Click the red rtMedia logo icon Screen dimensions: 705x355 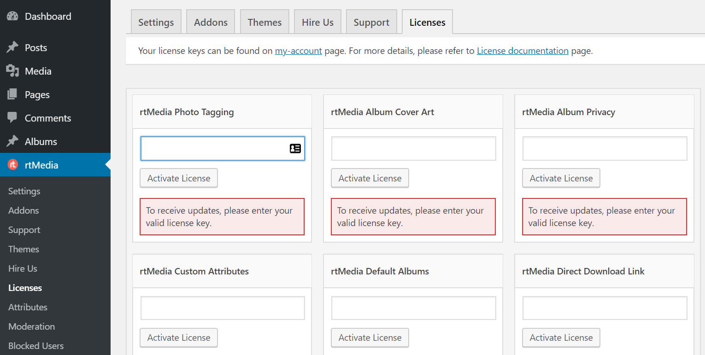coord(12,164)
